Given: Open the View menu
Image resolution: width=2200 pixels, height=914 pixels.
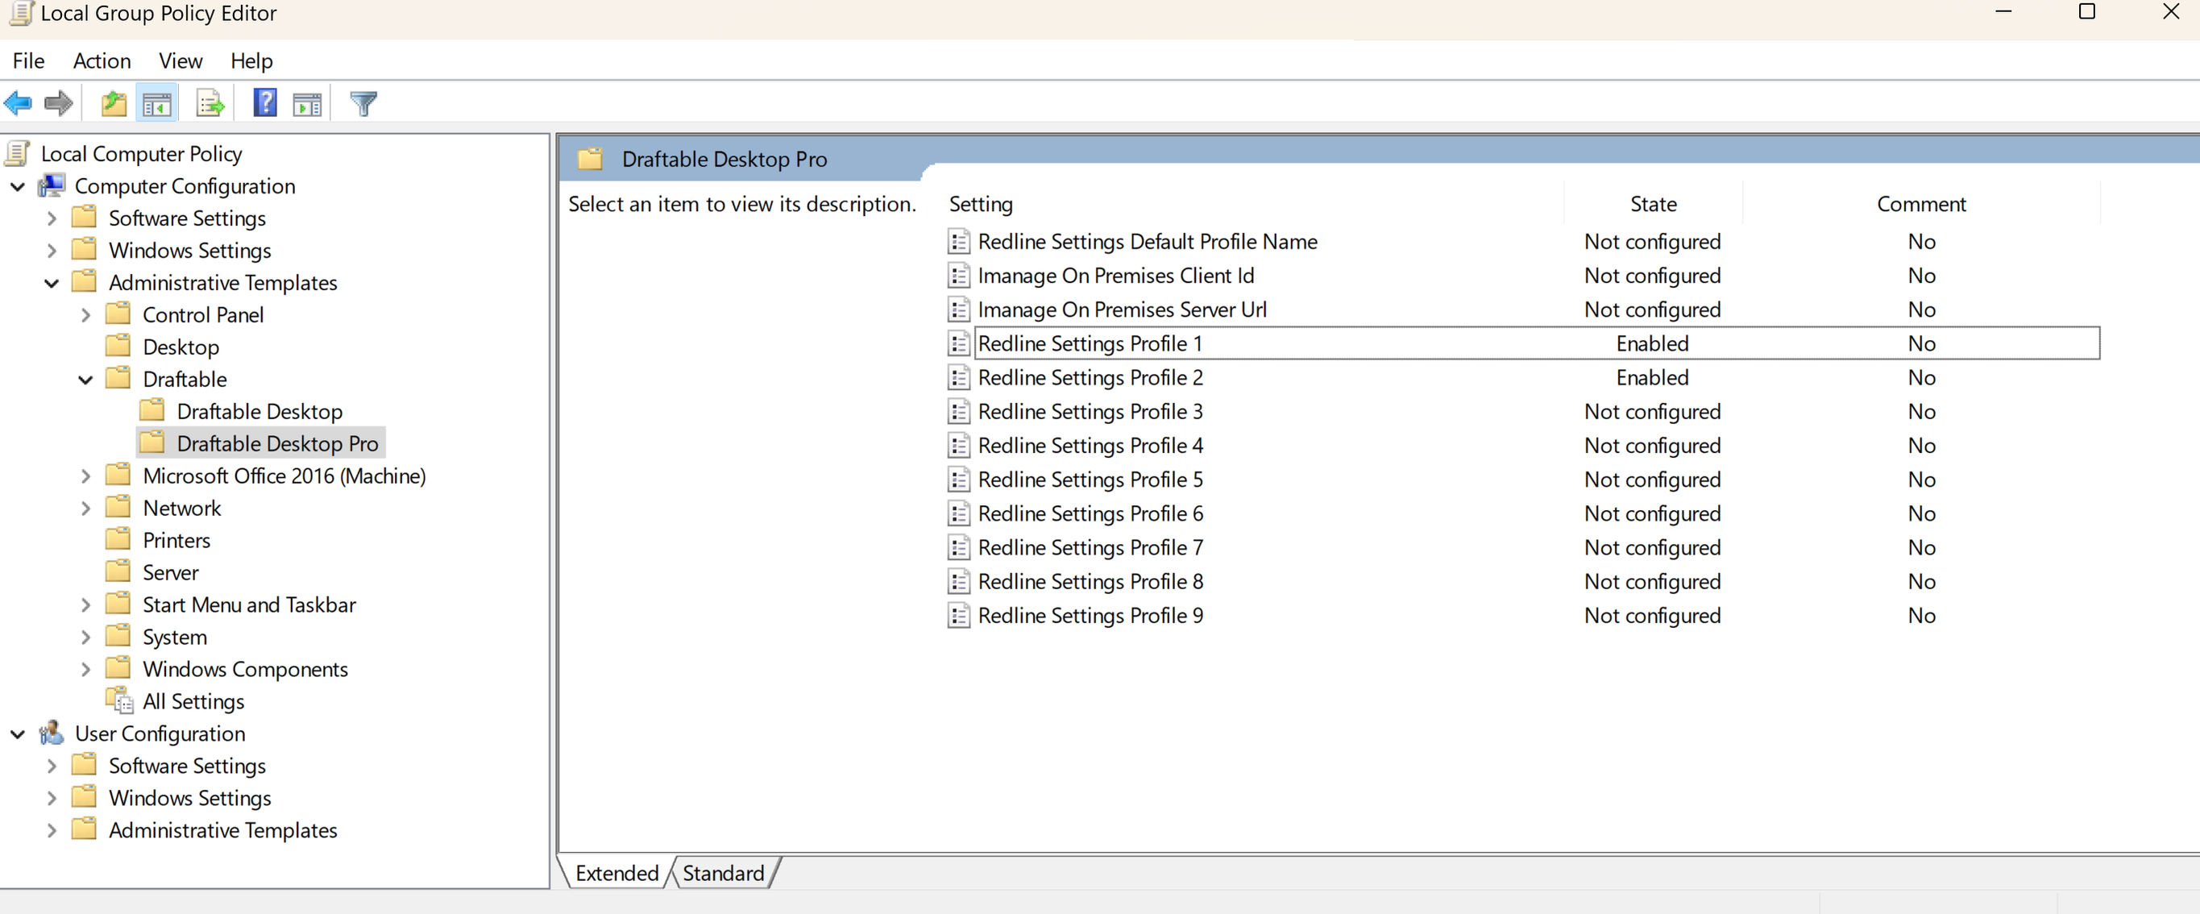Looking at the screenshot, I should 181,60.
